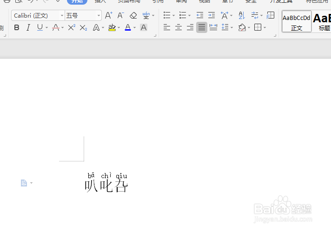Expand the 五号 font size dropdown
331x231 pixels.
[x=99, y=16]
